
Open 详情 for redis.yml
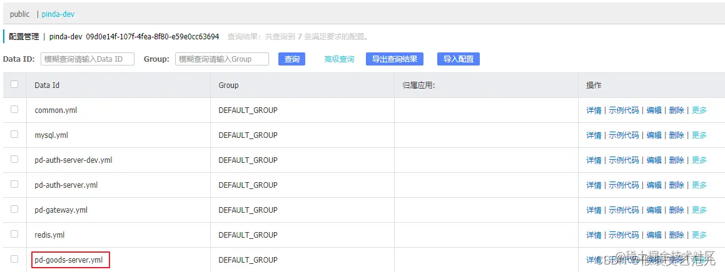click(594, 235)
